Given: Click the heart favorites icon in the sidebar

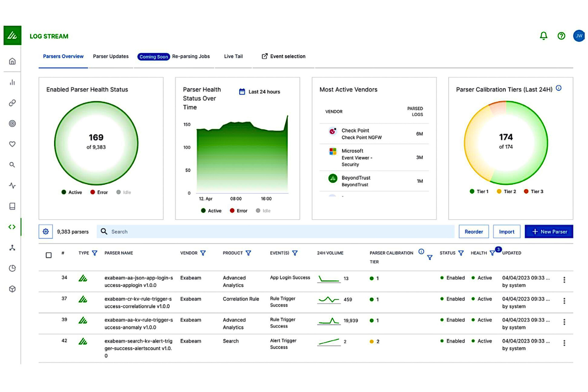Looking at the screenshot, I should tap(12, 144).
